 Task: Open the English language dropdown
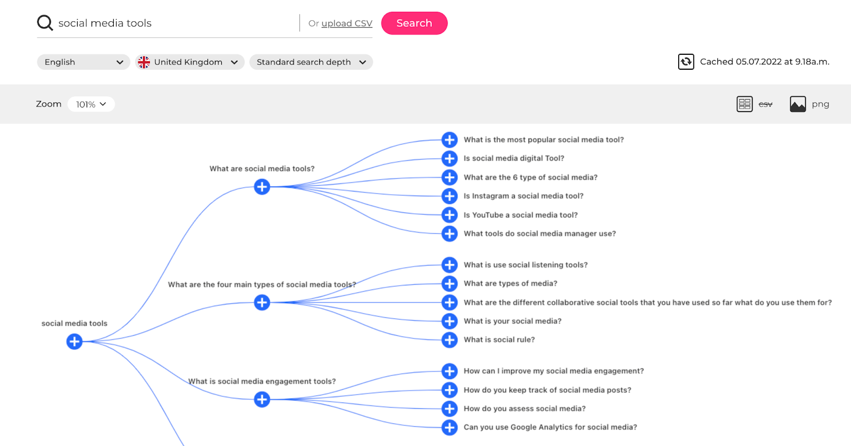coord(83,62)
